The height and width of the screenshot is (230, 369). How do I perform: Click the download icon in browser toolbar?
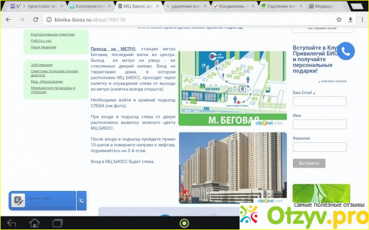point(349,19)
